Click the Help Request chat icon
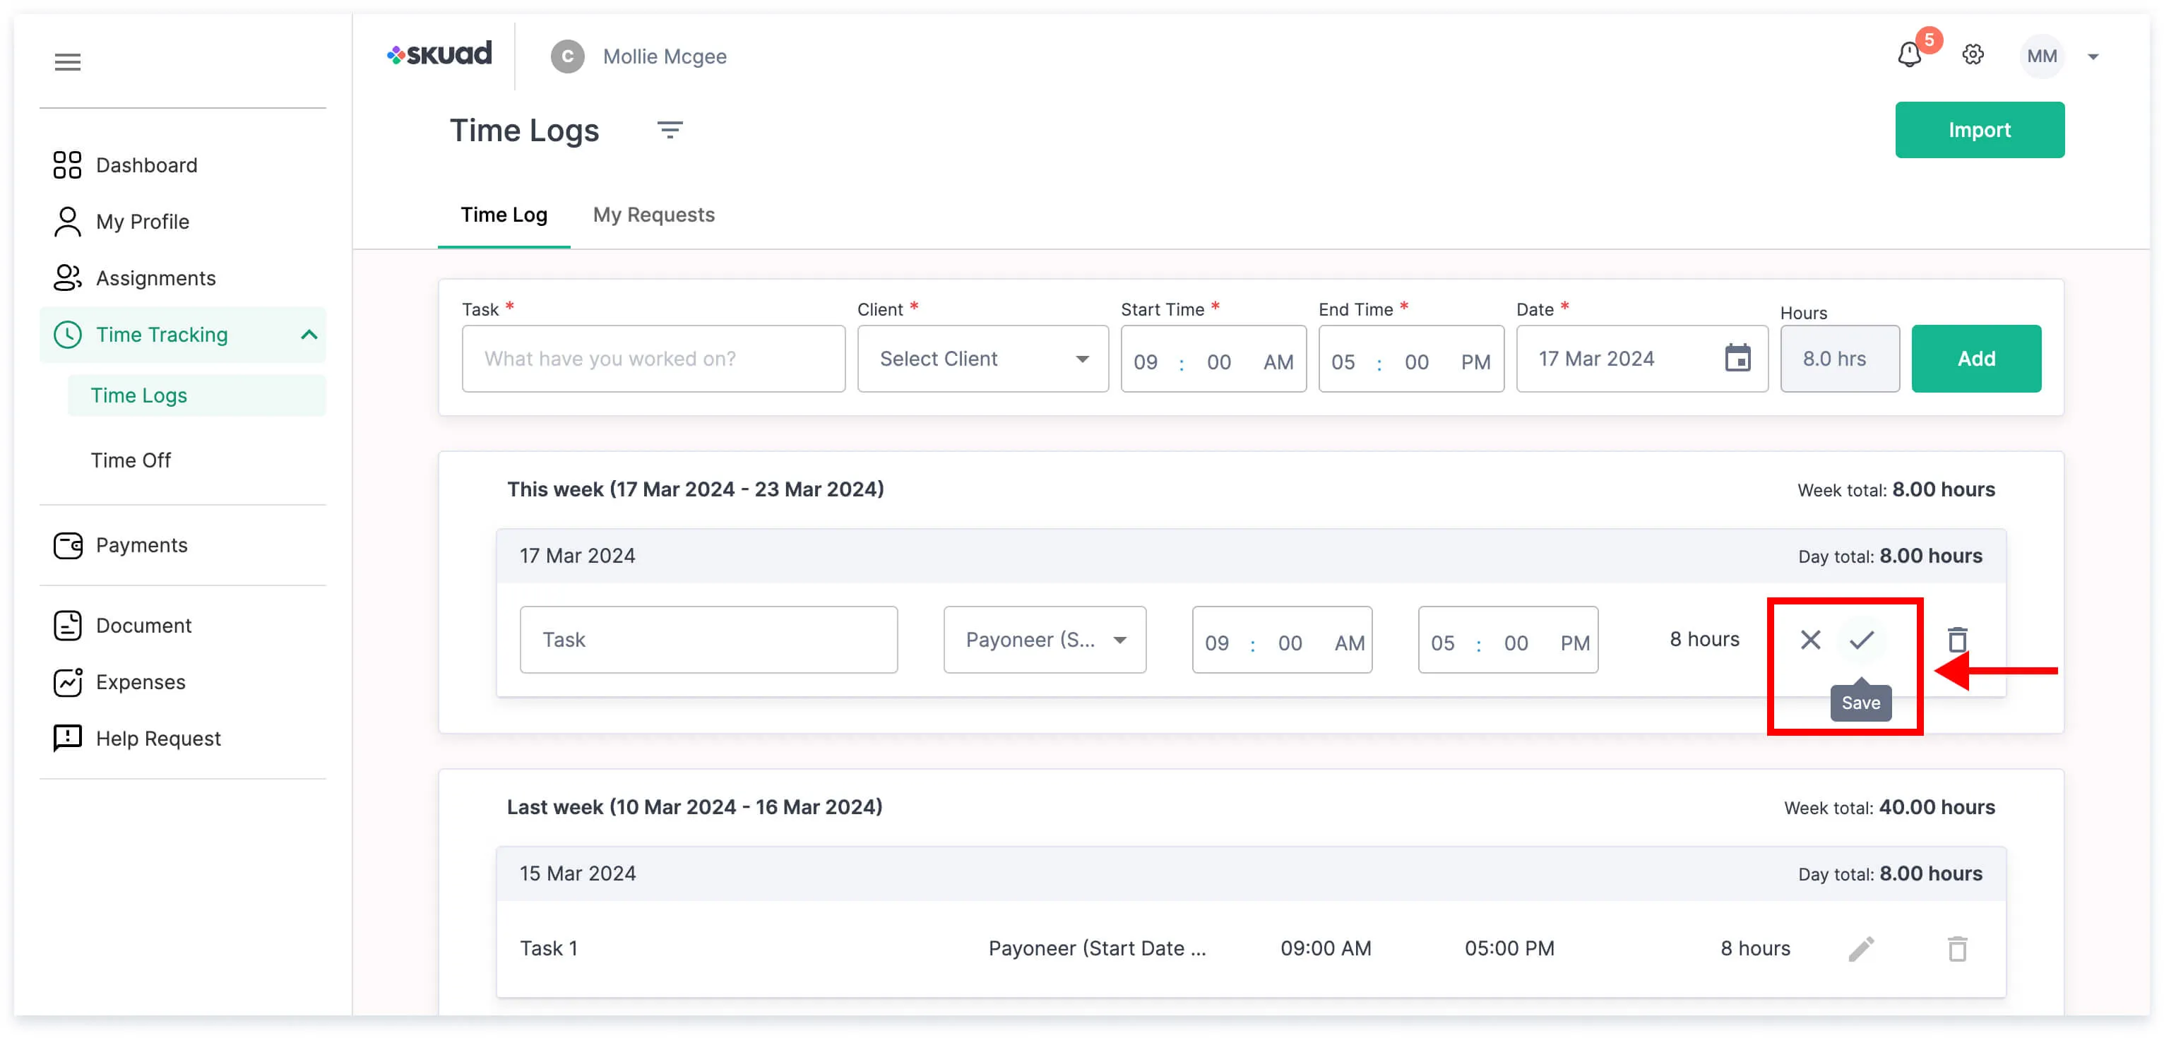 click(x=67, y=738)
